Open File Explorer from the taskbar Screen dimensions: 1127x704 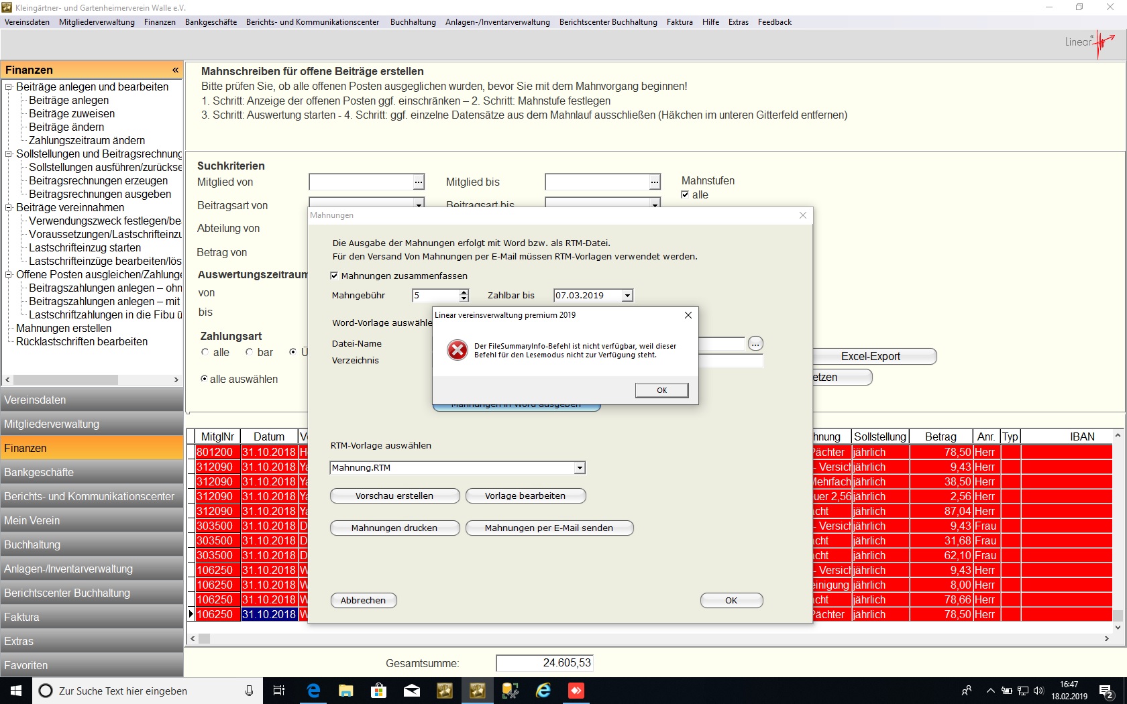click(346, 691)
